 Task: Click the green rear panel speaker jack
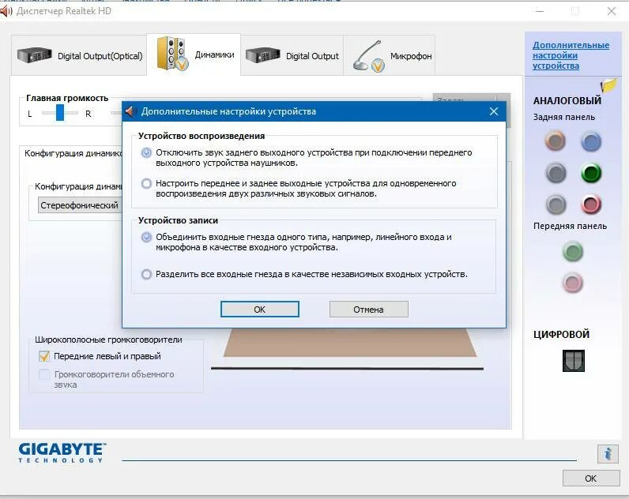tap(591, 173)
